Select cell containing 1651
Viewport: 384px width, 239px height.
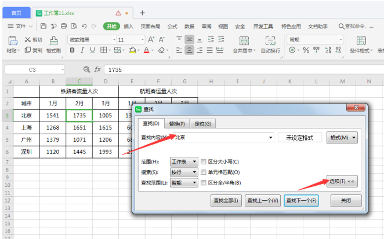tap(79, 127)
